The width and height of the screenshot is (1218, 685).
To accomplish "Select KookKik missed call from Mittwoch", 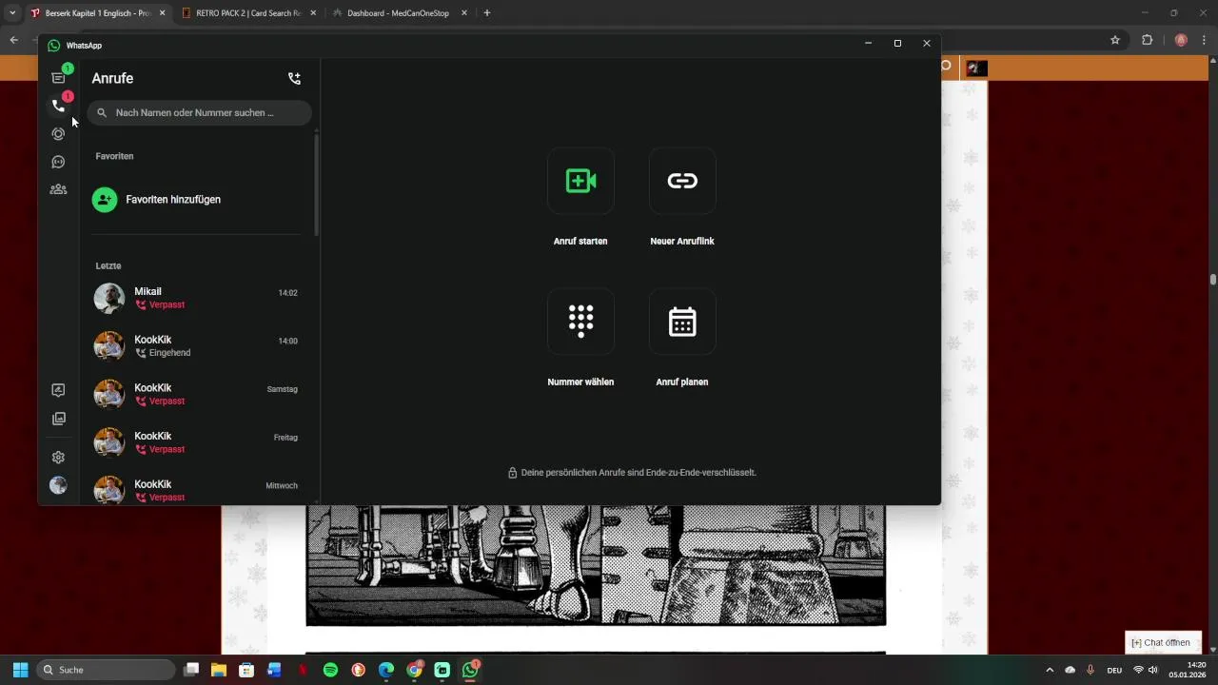I will [x=197, y=489].
